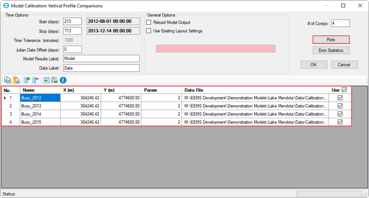
Task: Click the paste table toolbar icon
Action: pyautogui.click(x=17, y=80)
